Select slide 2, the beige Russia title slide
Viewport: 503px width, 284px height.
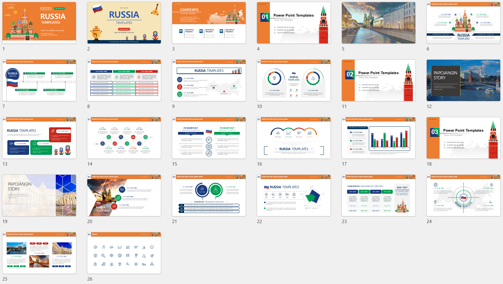(x=124, y=23)
